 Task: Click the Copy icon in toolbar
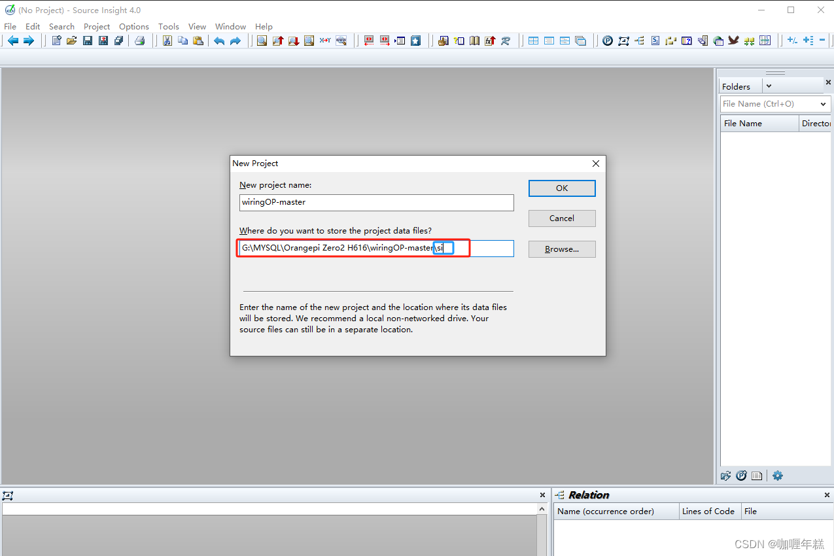(x=182, y=41)
